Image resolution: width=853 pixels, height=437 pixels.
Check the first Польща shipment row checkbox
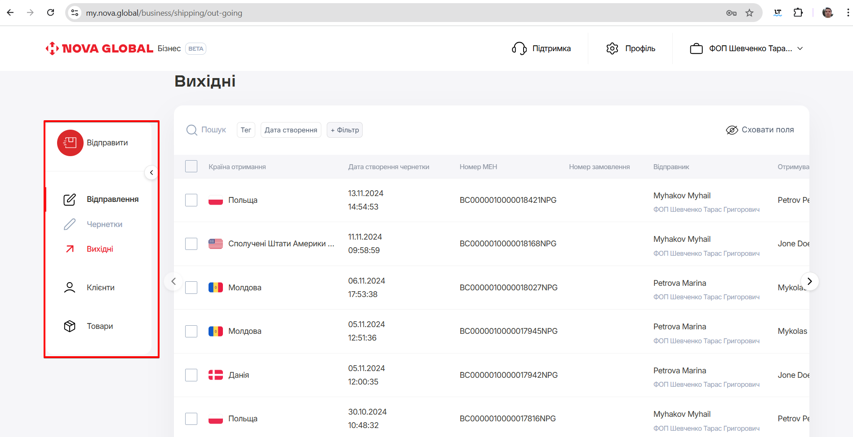[x=191, y=200]
